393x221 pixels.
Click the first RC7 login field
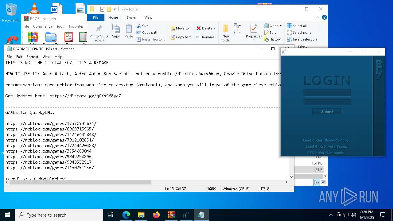(327, 93)
